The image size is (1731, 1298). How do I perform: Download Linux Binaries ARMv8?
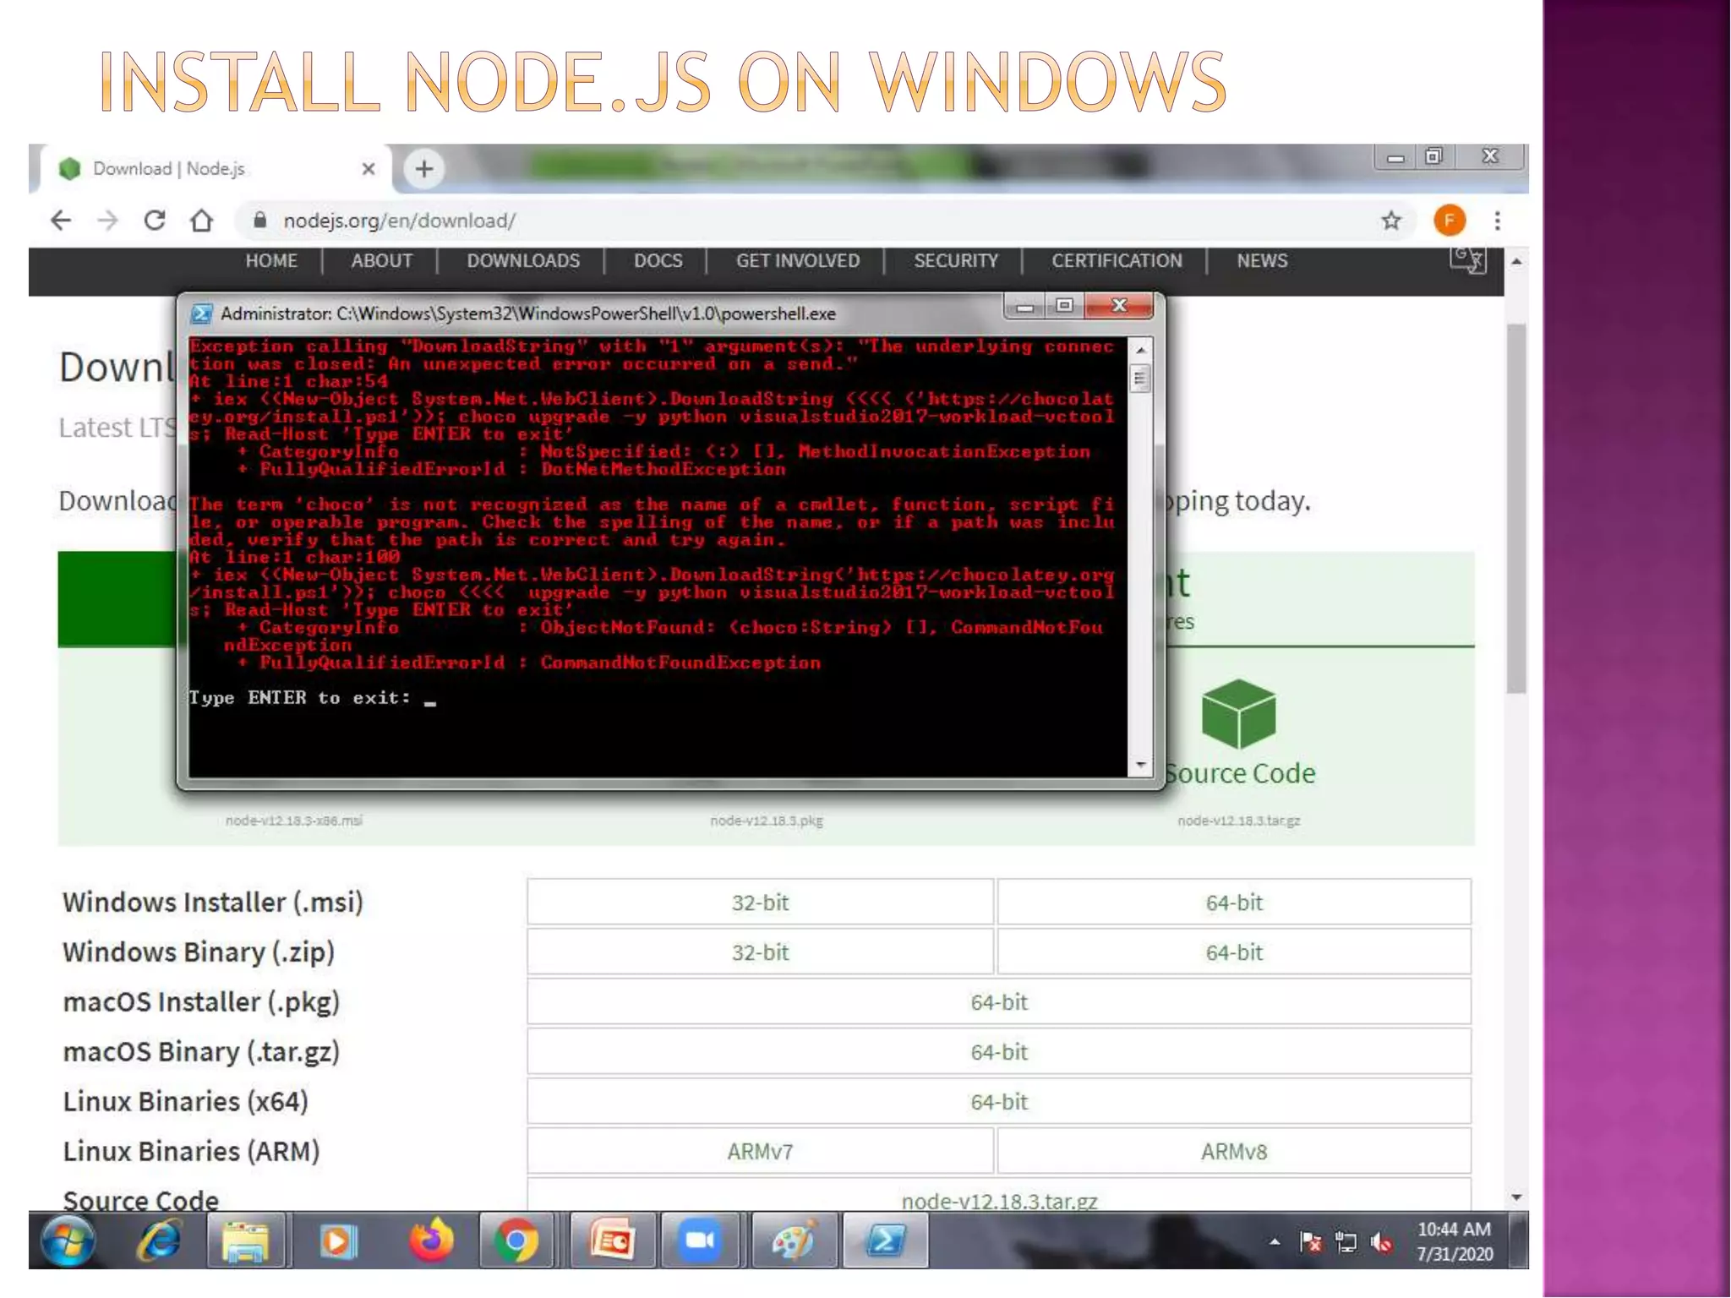point(1233,1151)
